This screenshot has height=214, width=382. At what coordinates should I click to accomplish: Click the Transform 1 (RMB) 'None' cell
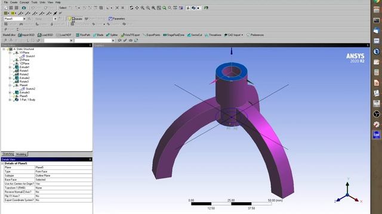(x=64, y=188)
